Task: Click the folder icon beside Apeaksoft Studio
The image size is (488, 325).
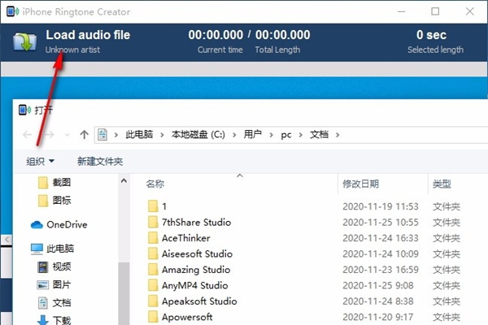Action: pyautogui.click(x=153, y=301)
